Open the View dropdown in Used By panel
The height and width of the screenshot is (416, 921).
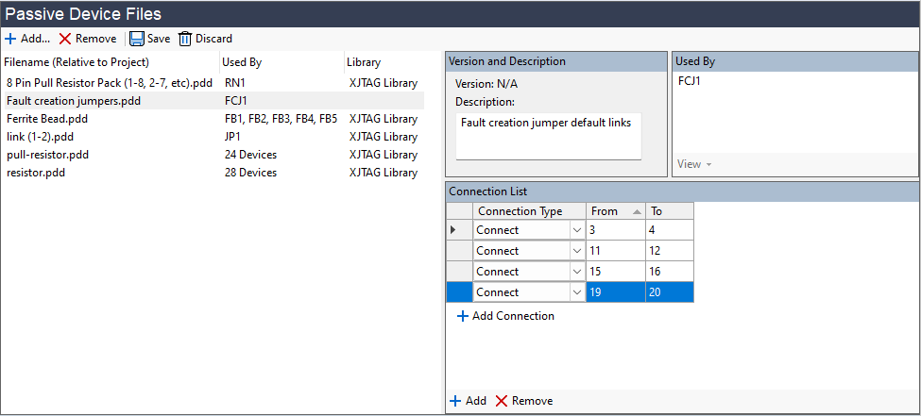(694, 164)
